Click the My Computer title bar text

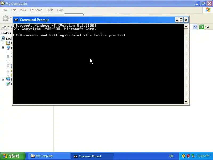17,3
